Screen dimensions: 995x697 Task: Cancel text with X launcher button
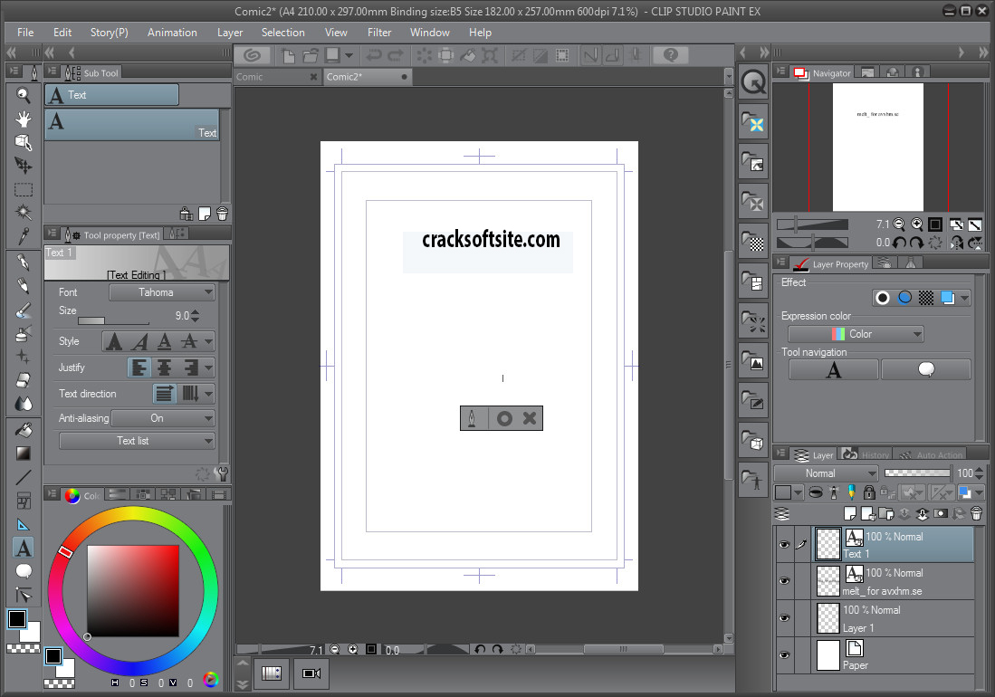pos(530,418)
